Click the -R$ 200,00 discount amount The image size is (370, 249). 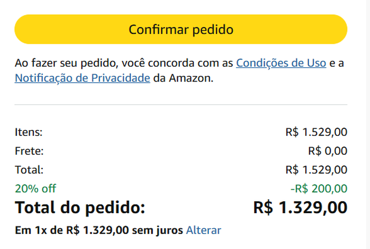click(x=319, y=188)
